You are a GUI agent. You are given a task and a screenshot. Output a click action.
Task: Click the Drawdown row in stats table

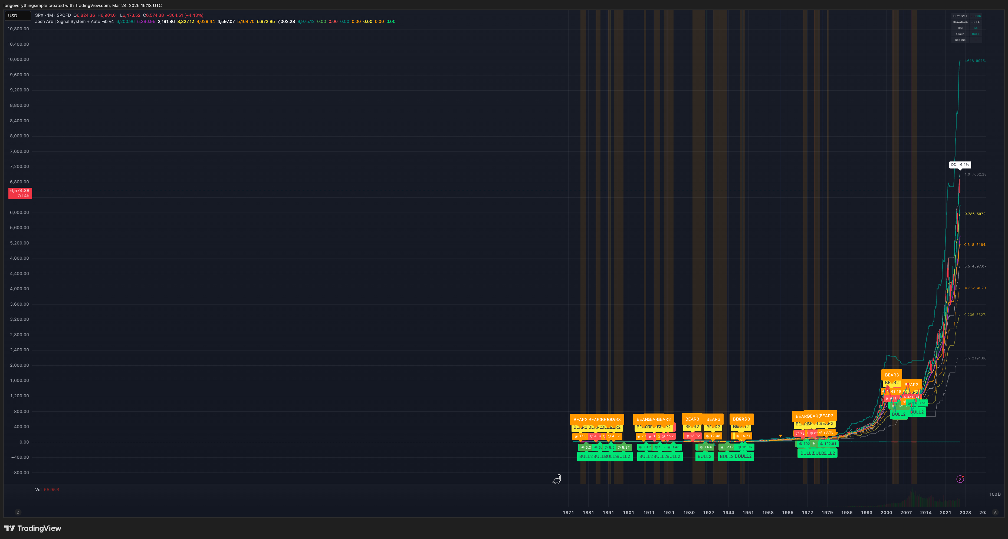[x=967, y=22]
